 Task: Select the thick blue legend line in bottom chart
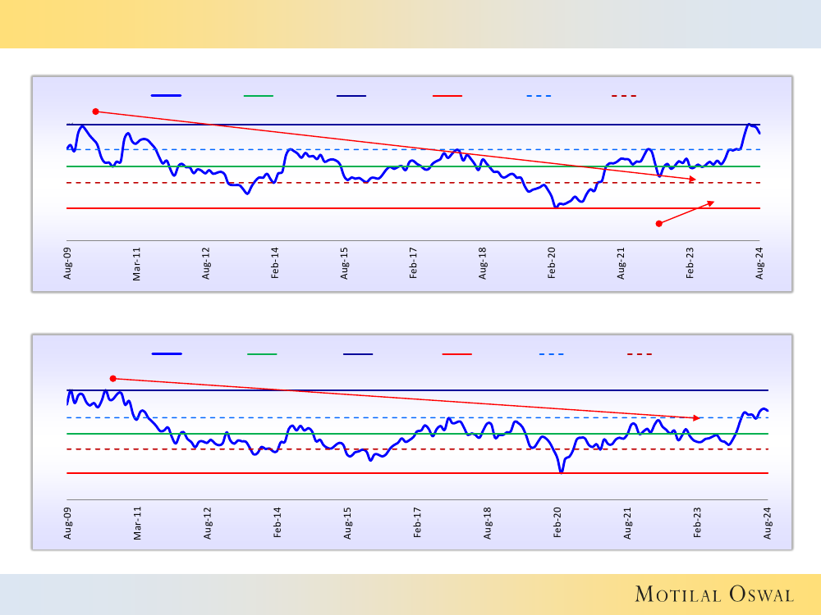(167, 354)
